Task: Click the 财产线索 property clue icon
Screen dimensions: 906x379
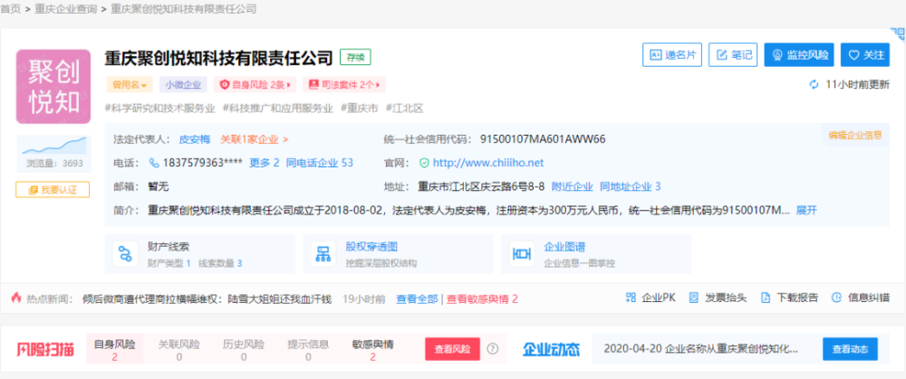Action: [x=125, y=253]
